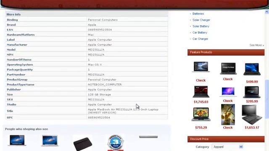Open the featured MacBook thumbnail with purple screen
269x151 pixels.
click(228, 92)
